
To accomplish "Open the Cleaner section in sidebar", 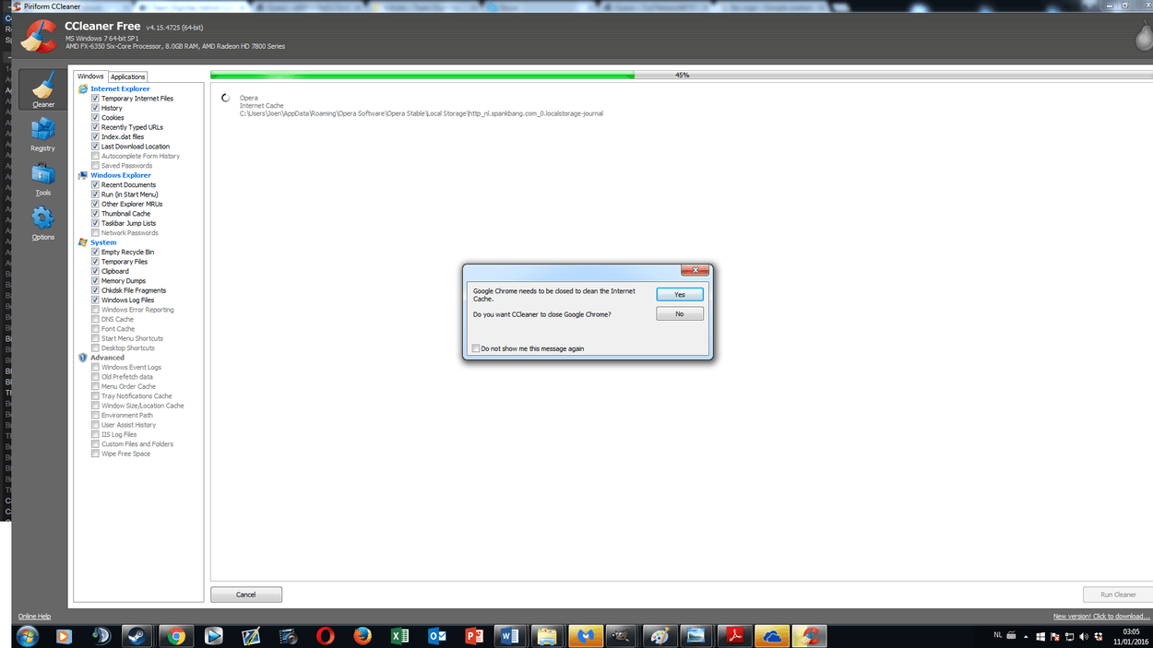I will (x=43, y=89).
